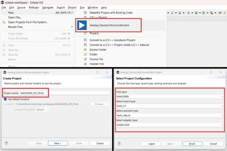Viewport: 227px width, 151px height.
Task: Click the Browse... button next to Location
Action: click(100, 104)
